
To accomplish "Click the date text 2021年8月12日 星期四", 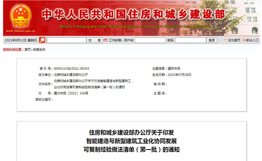I will click(x=21, y=40).
